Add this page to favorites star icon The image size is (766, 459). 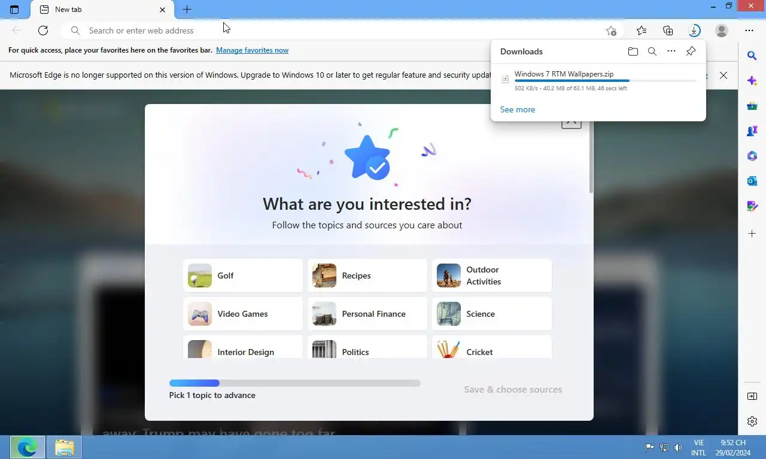[610, 30]
